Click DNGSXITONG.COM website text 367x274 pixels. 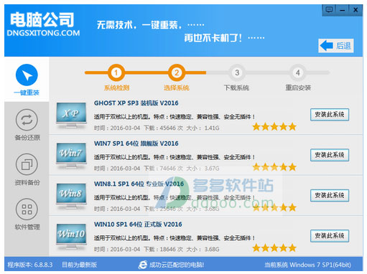pyautogui.click(x=43, y=33)
